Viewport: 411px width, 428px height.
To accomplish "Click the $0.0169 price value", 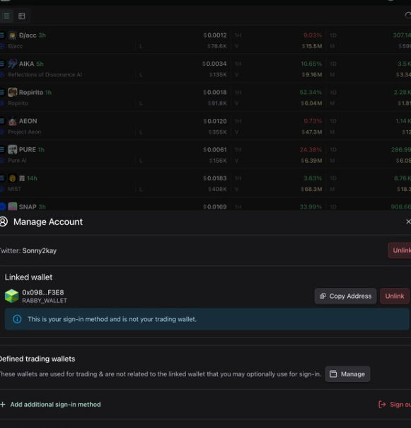I will (x=215, y=207).
